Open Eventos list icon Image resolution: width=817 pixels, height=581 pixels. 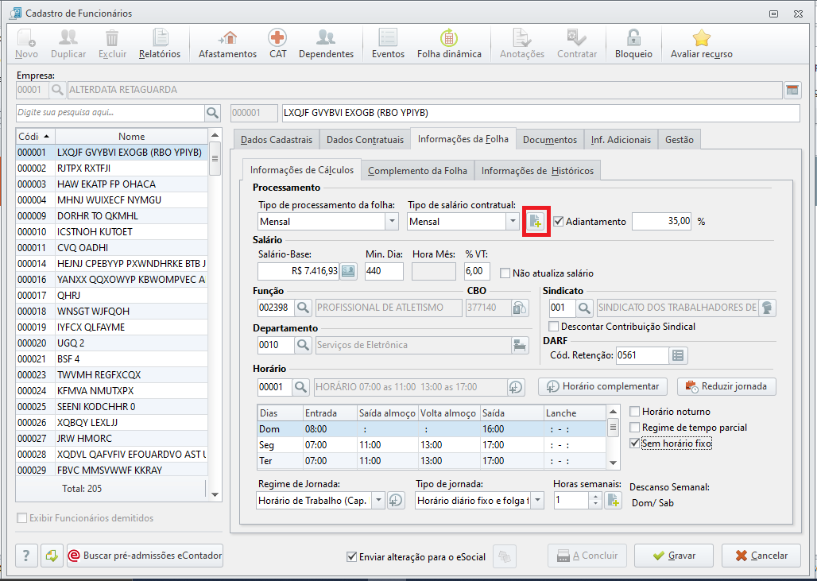388,38
